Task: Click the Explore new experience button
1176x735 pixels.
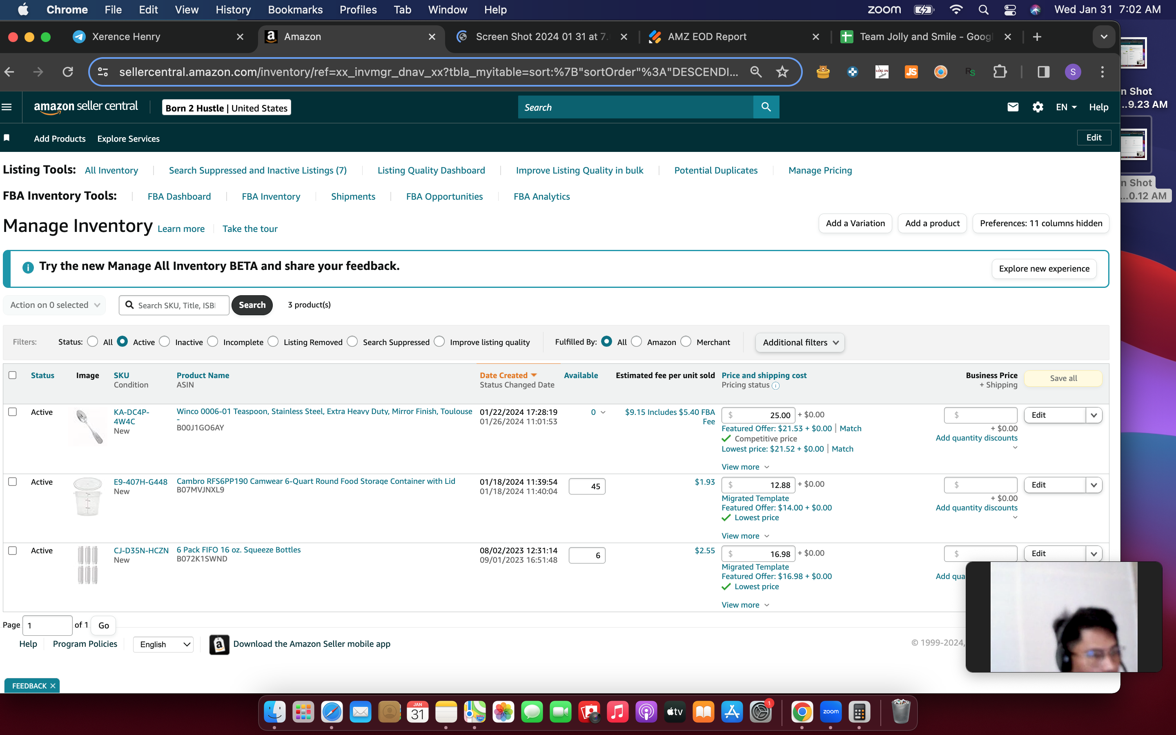Action: pyautogui.click(x=1044, y=269)
